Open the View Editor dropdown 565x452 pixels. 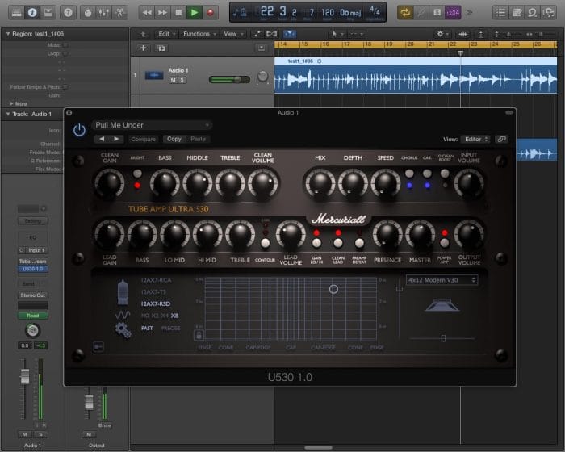click(475, 139)
